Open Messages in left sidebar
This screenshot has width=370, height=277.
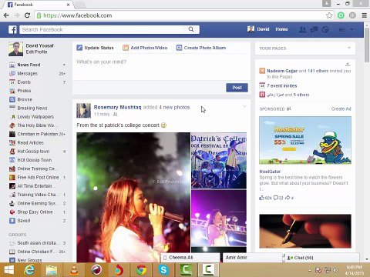coord(27,74)
